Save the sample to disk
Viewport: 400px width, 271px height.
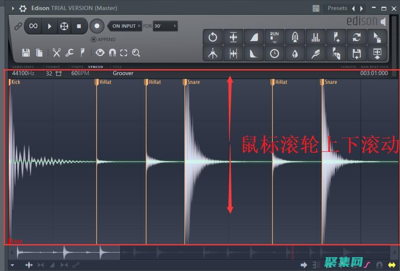pyautogui.click(x=26, y=52)
